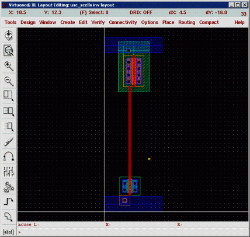Click the Save icon in left toolbar

coord(9,35)
